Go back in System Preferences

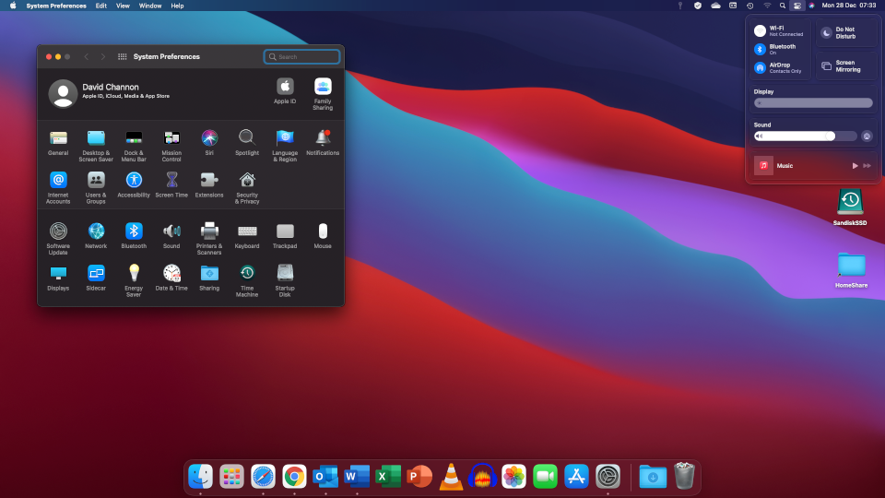pyautogui.click(x=87, y=57)
